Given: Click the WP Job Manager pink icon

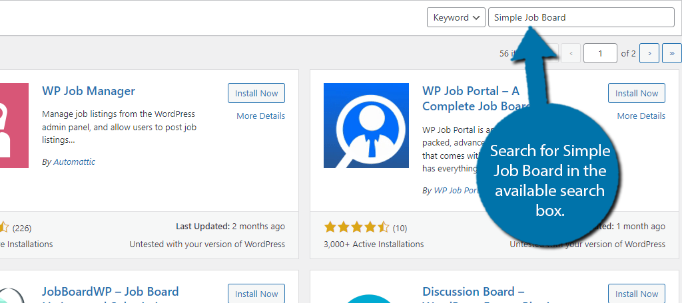Looking at the screenshot, I should coord(15,126).
